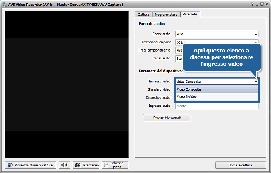This screenshot has width=271, height=173.
Task: Click the help question mark in title bar
Action: click(252, 5)
